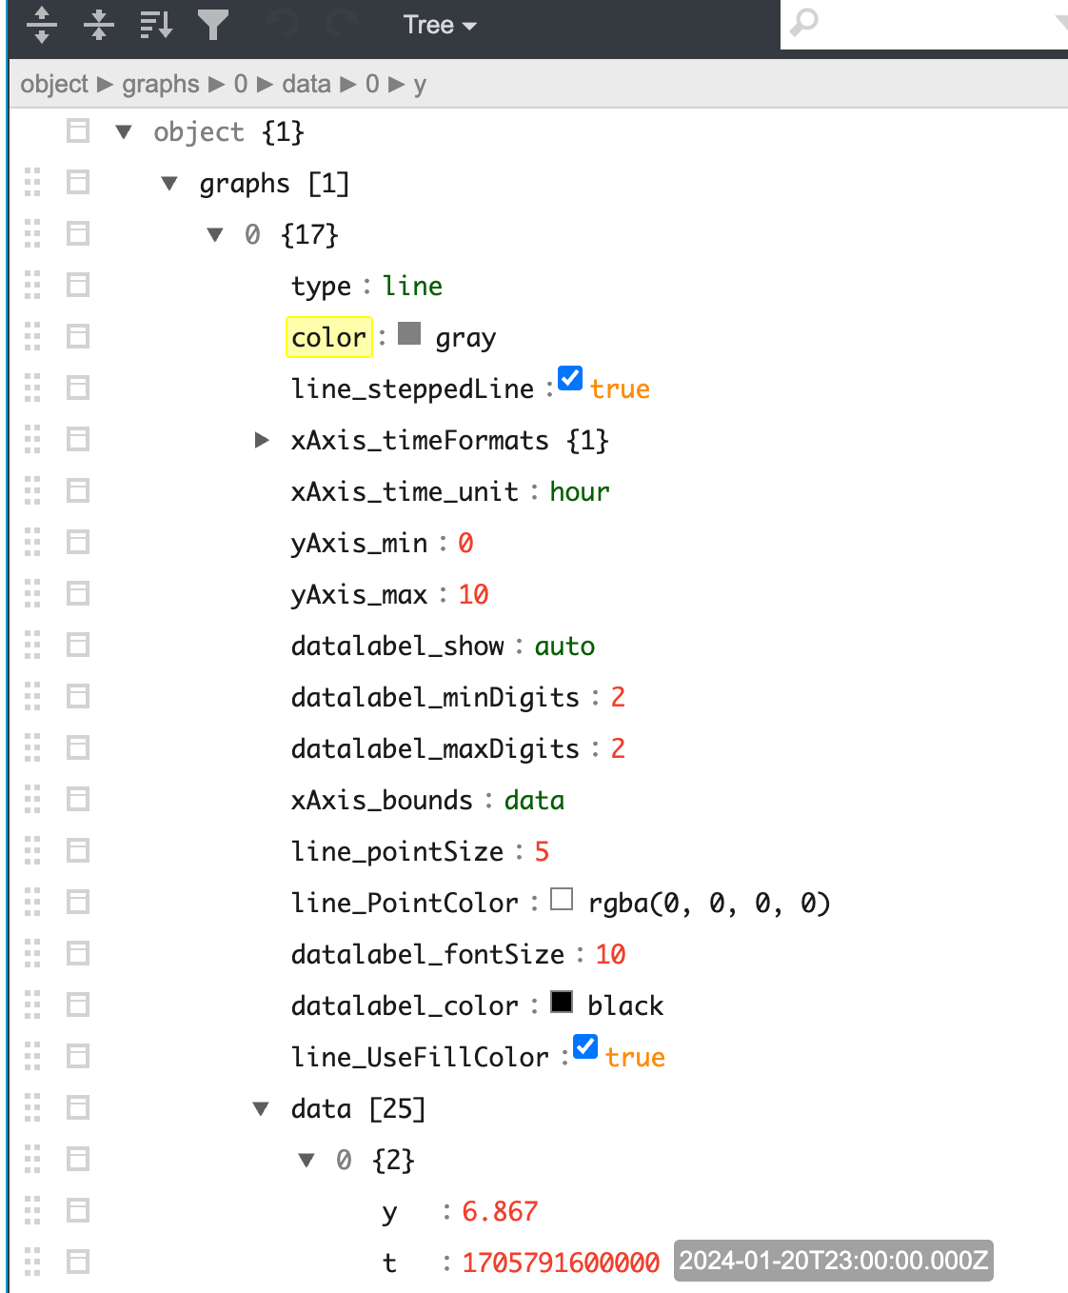Grab drag handle of line_PointColor row
Image resolution: width=1068 pixels, height=1293 pixels.
(x=32, y=902)
